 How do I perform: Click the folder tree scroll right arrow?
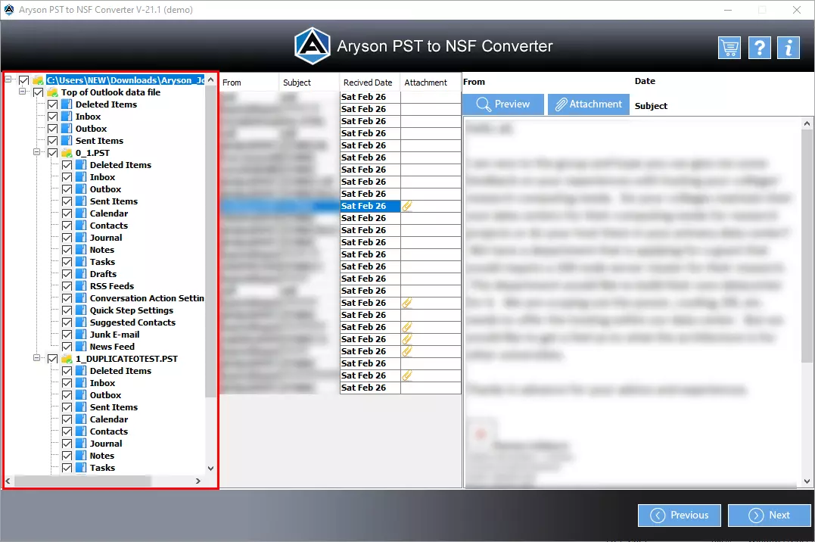[198, 481]
